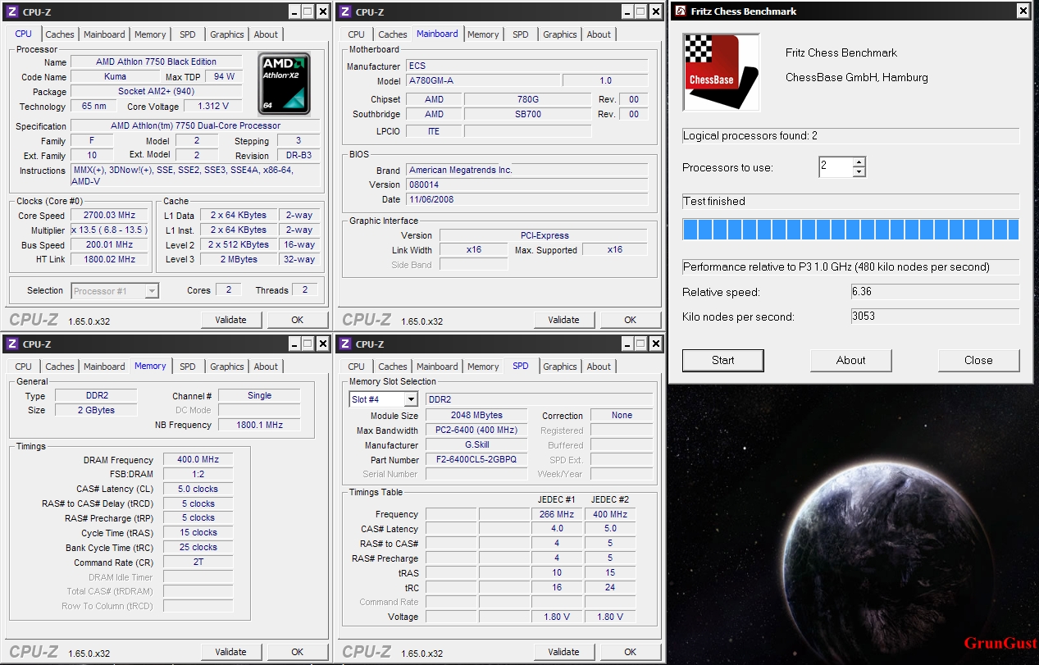Click the Close button in Fritz Chess Benchmark
1039x665 pixels.
click(x=978, y=360)
